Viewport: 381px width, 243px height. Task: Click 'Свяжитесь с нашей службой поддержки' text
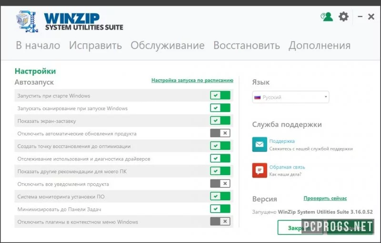pos(311,149)
